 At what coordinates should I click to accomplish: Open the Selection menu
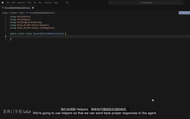click(21, 3)
